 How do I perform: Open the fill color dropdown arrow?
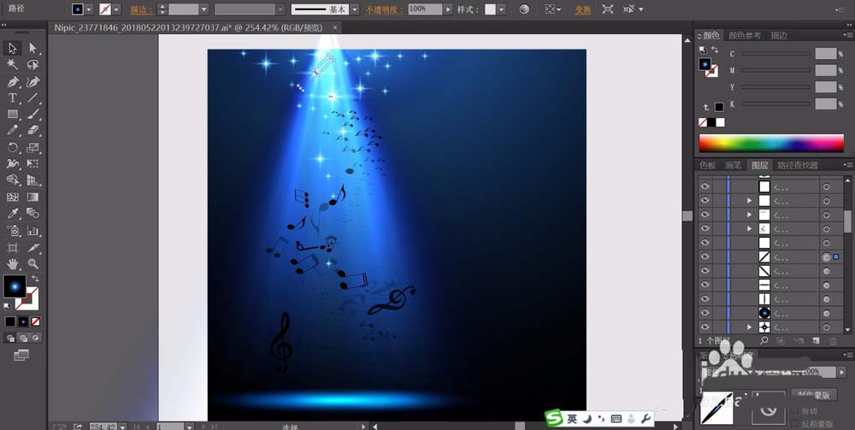[89, 9]
